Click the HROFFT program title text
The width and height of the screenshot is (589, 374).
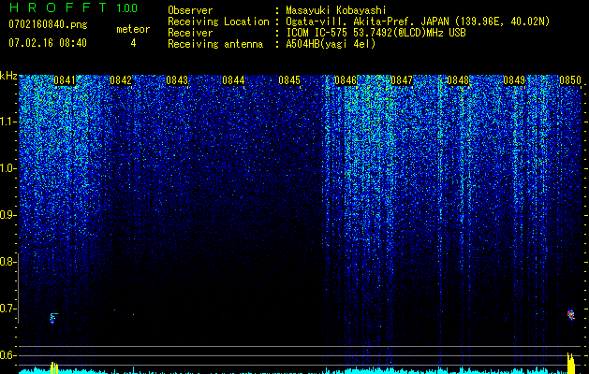pyautogui.click(x=59, y=7)
